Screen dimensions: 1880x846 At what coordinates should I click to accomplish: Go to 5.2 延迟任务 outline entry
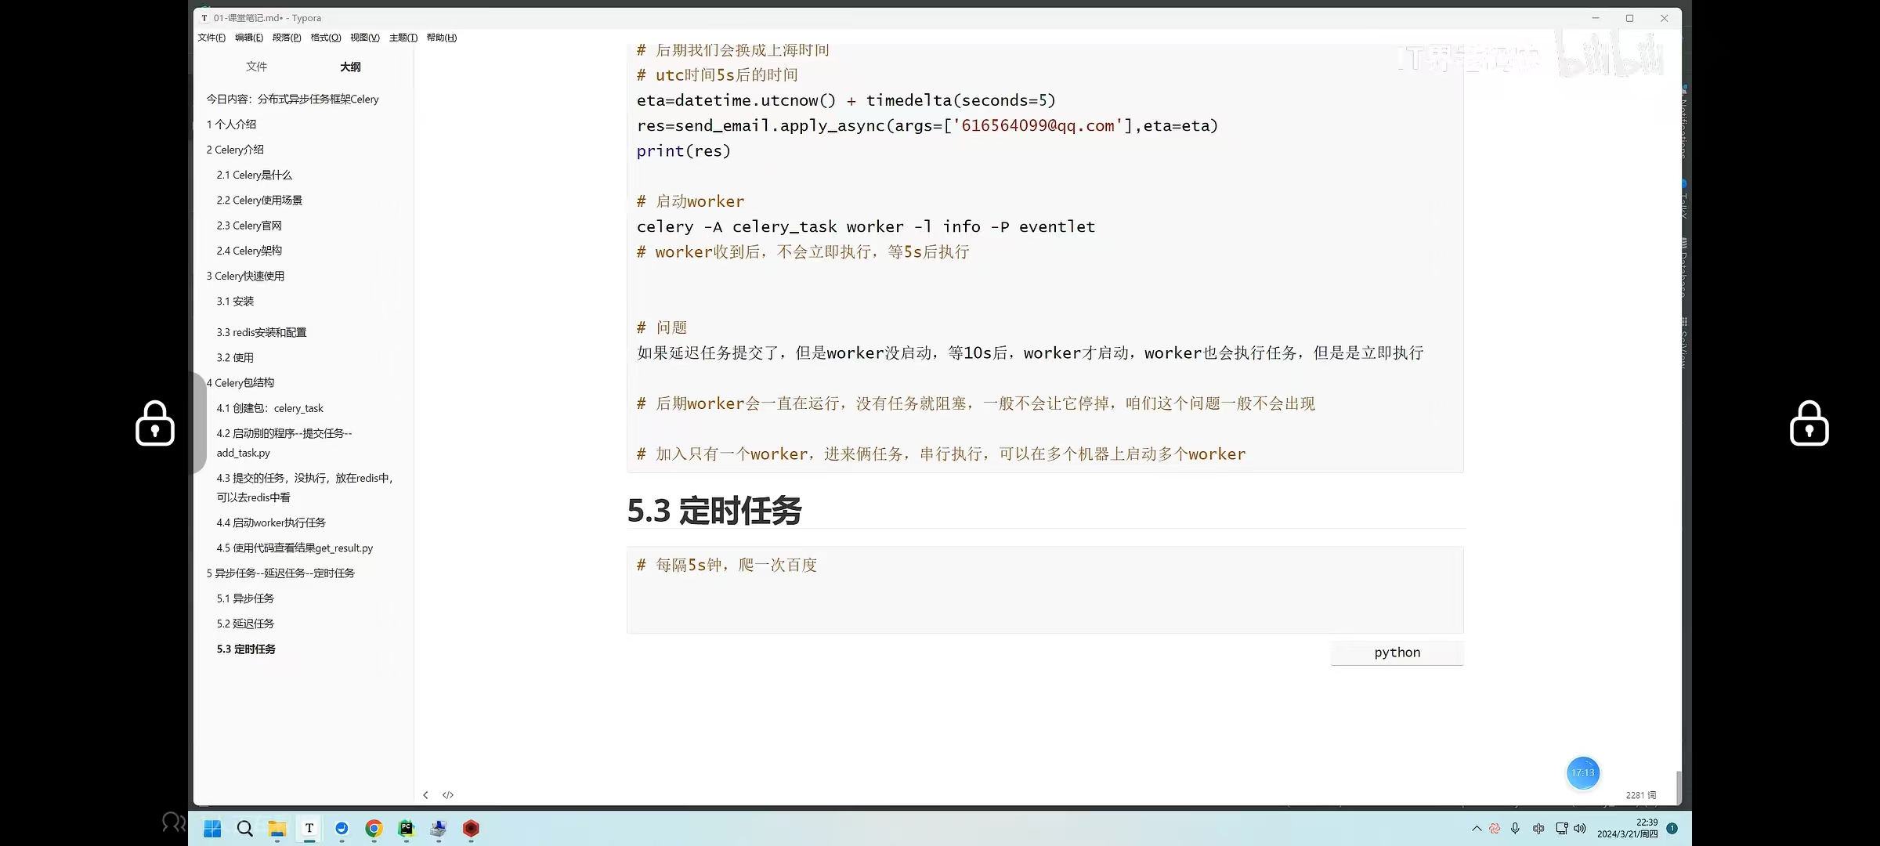click(x=245, y=624)
